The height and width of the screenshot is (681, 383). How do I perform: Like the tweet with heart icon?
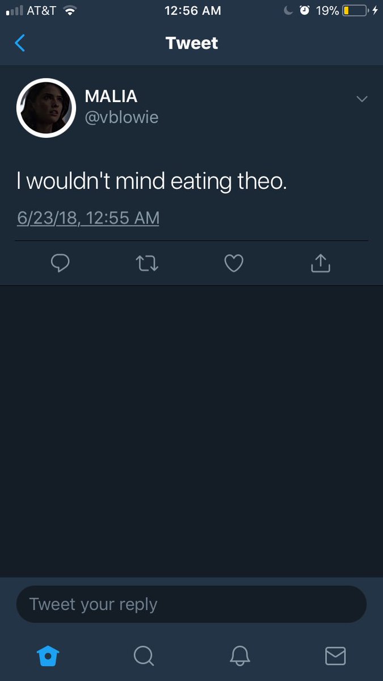click(x=234, y=263)
